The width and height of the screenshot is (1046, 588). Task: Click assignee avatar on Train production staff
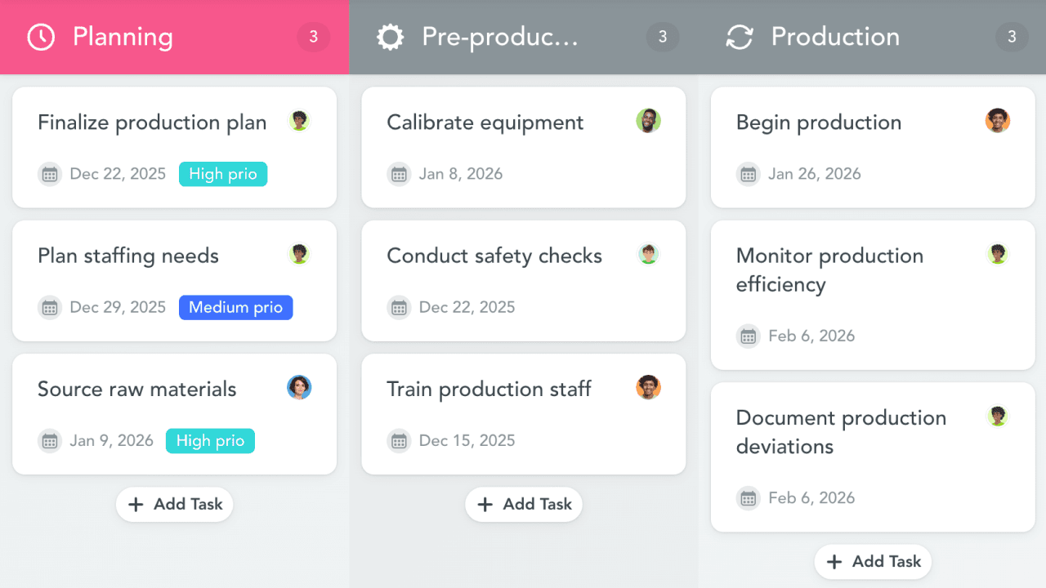648,387
